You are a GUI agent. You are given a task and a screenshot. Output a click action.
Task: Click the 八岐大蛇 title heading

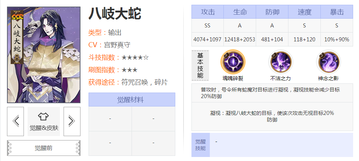click(115, 14)
